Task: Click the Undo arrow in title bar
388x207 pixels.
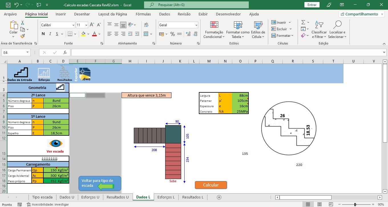Action: (16, 5)
